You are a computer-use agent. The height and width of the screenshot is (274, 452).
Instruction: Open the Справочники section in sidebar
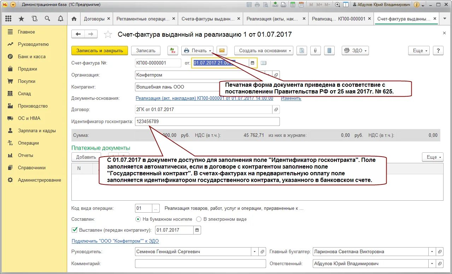[32, 168]
